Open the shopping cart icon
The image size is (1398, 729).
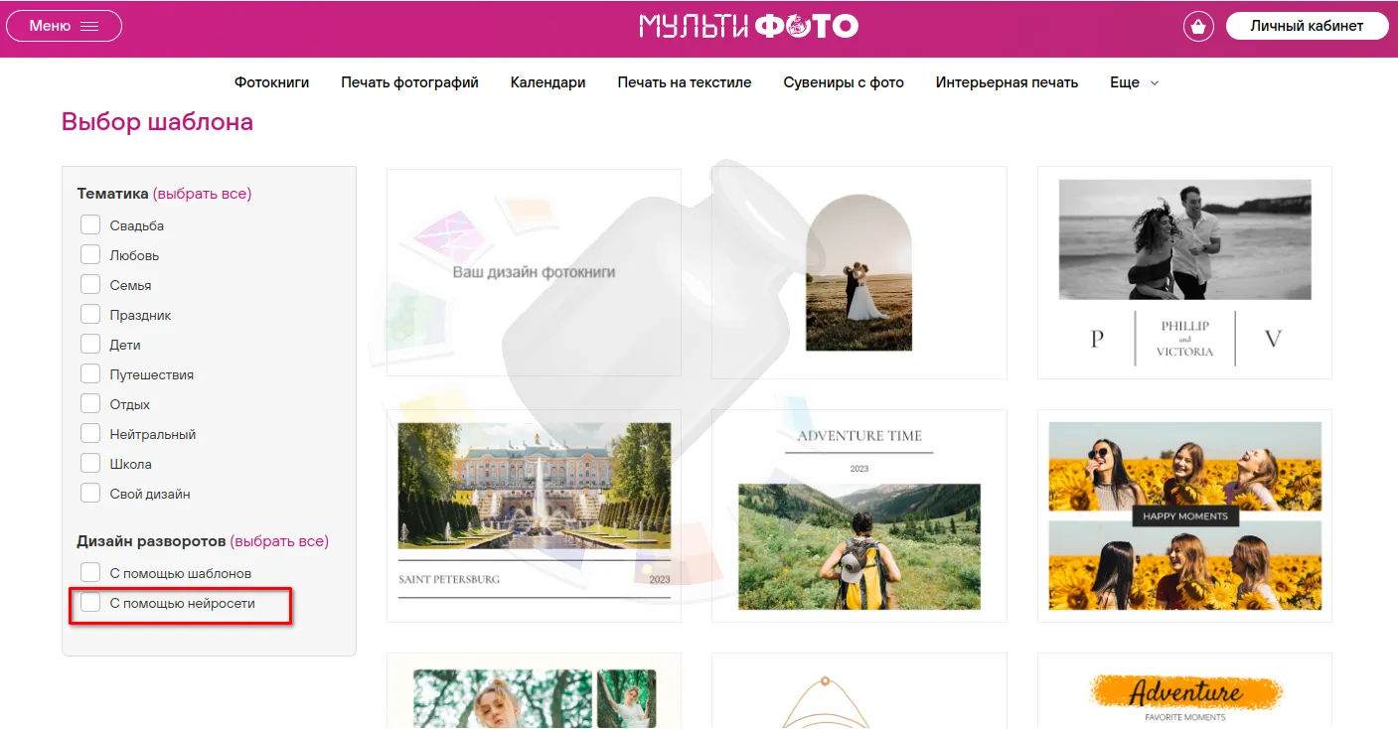pyautogui.click(x=1198, y=27)
